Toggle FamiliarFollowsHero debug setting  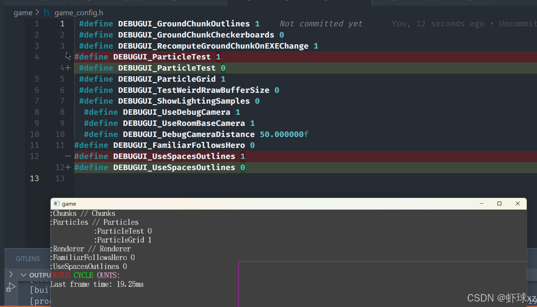(x=92, y=258)
